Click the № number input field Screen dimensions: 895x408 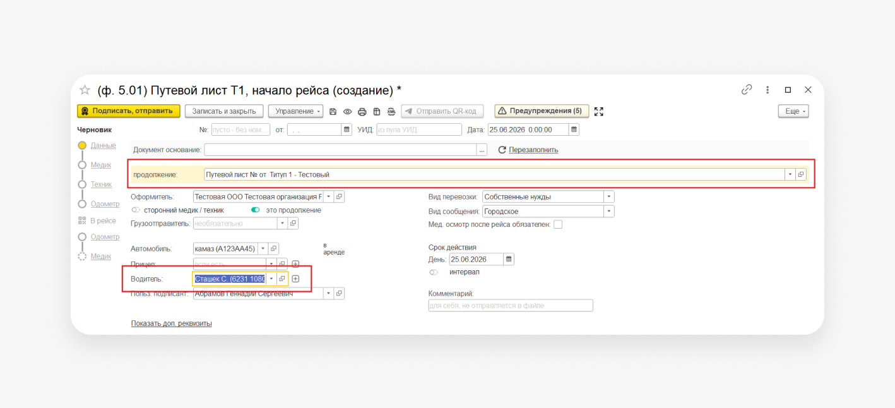[240, 129]
